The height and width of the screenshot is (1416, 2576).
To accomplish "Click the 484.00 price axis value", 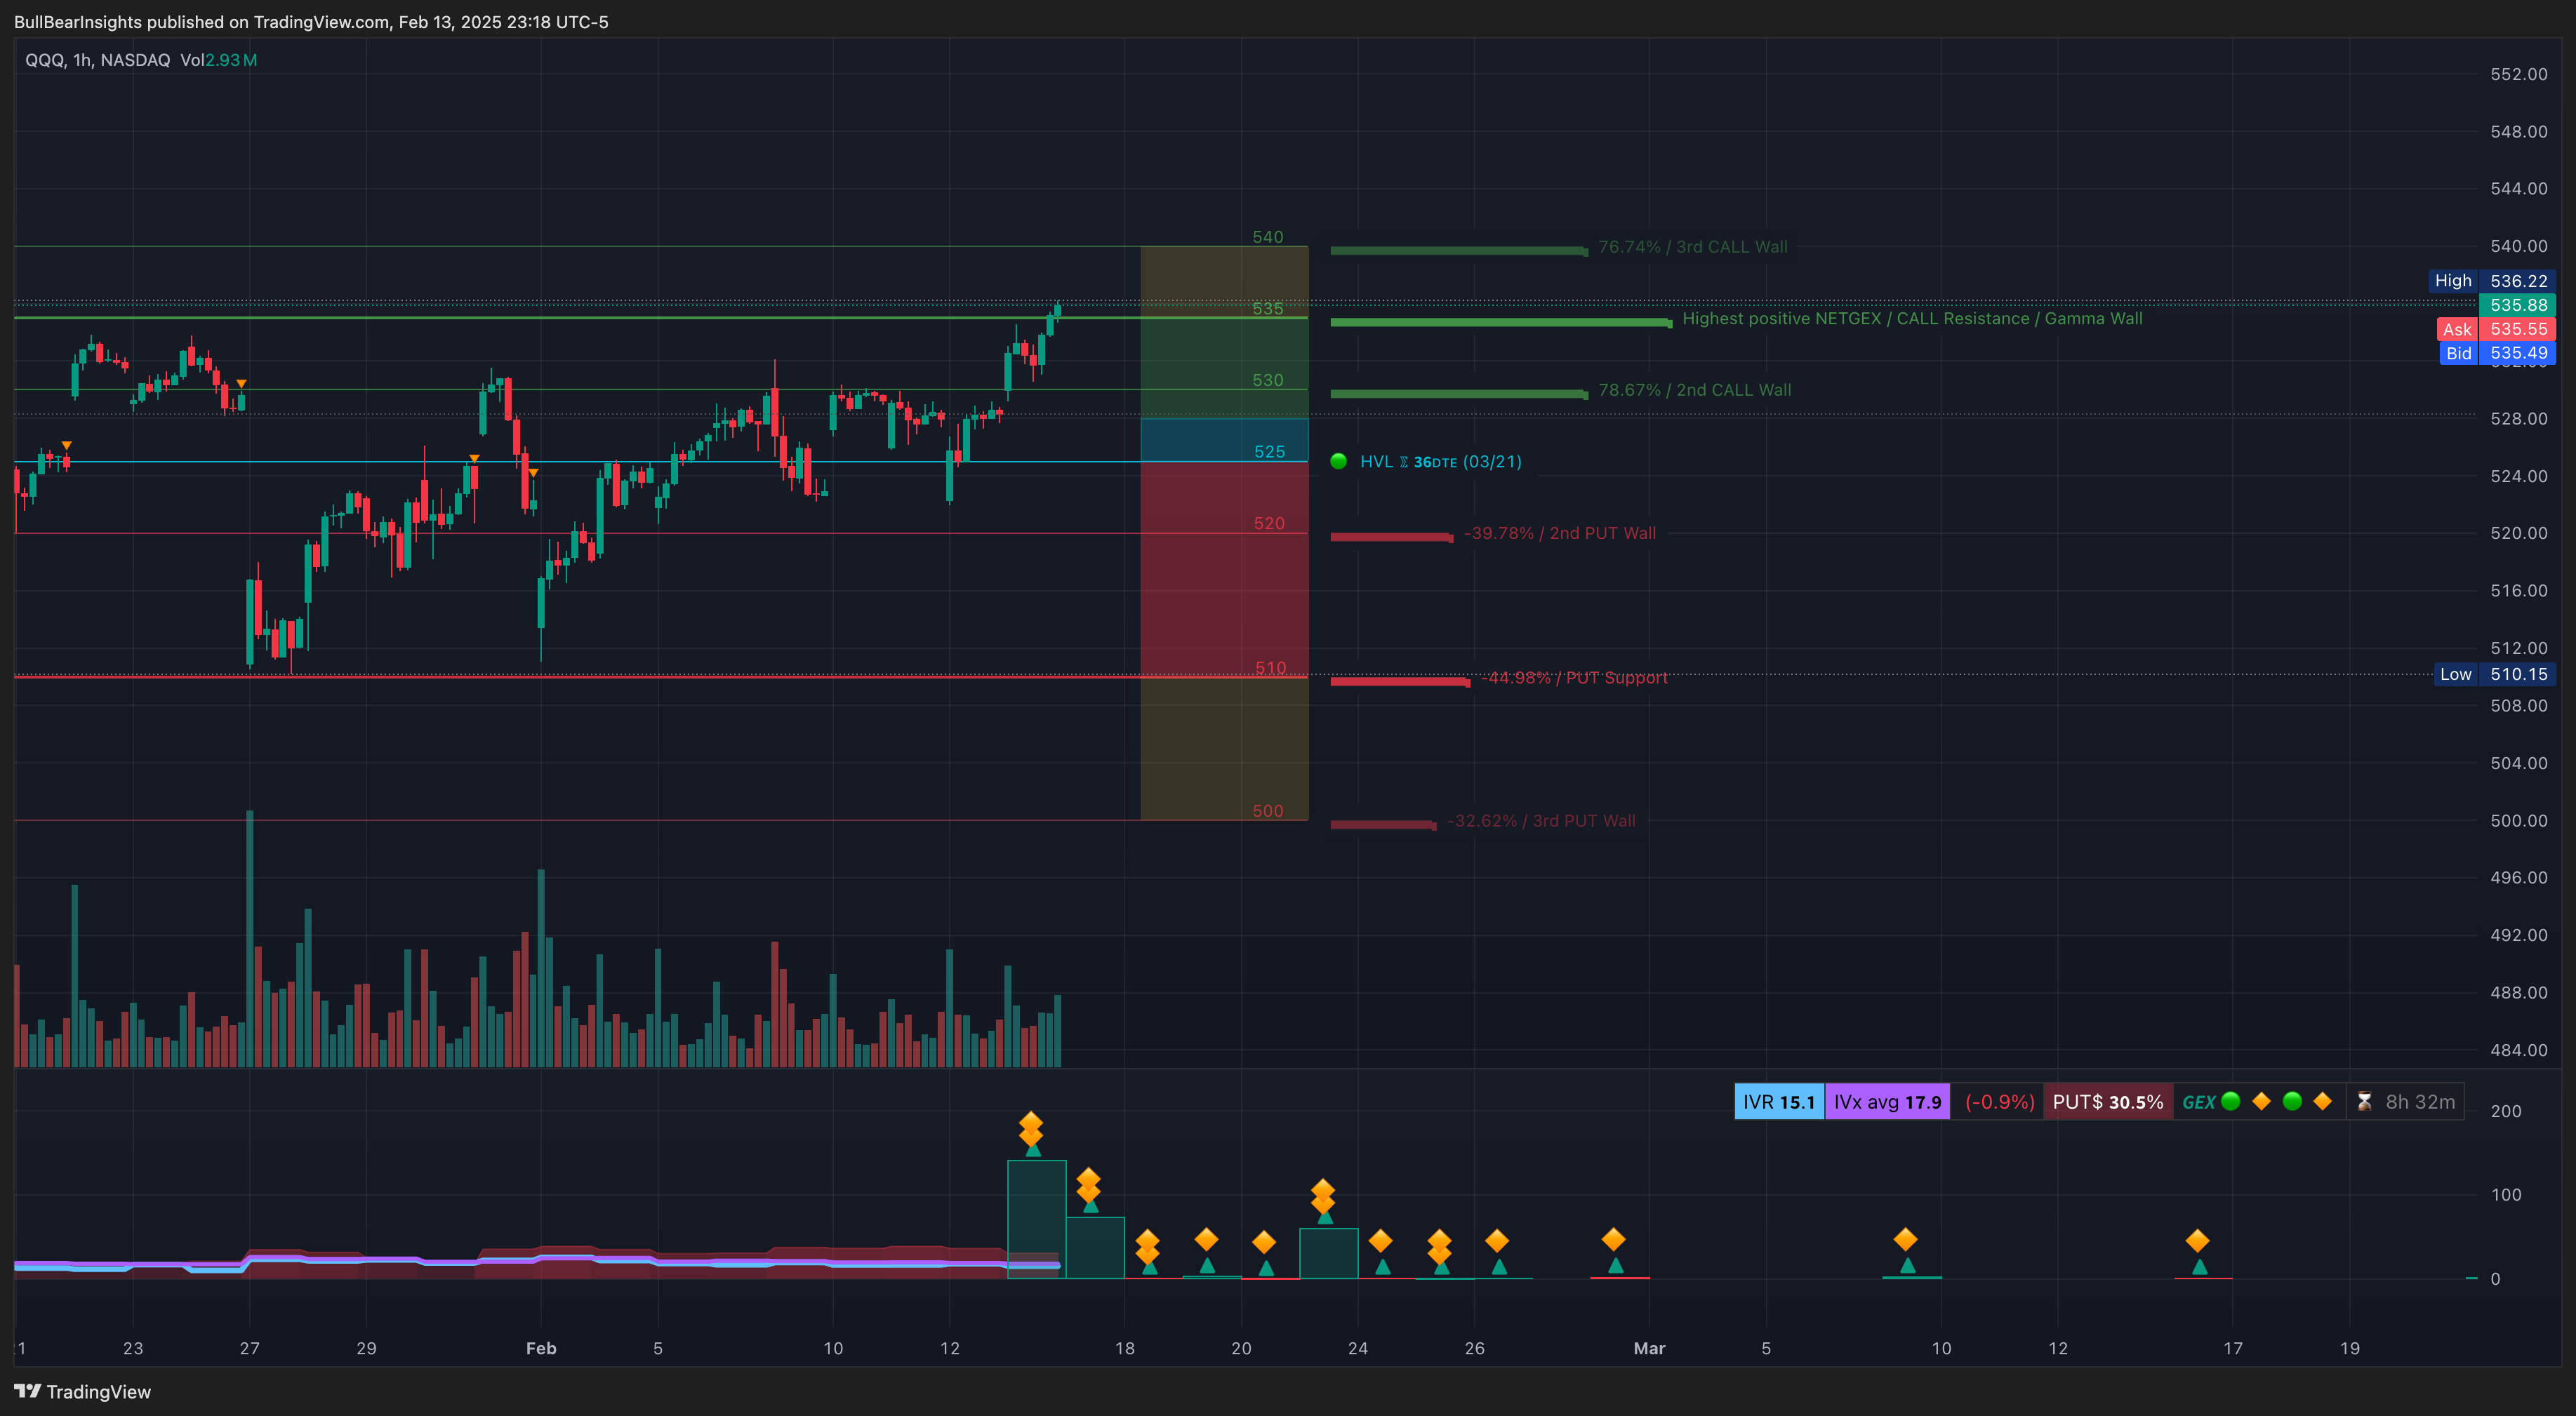I will click(x=2518, y=1050).
